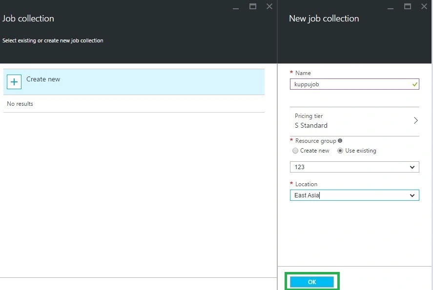Click the Name field containing kuppujob
Viewport: 433px width, 290px height.
coord(354,84)
